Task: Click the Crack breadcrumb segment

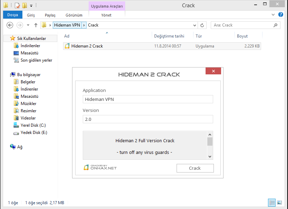Action: (x=93, y=25)
